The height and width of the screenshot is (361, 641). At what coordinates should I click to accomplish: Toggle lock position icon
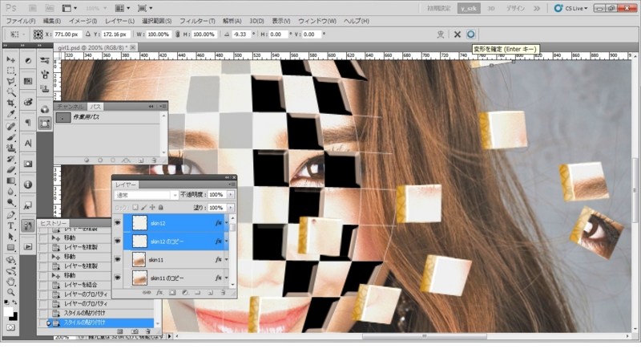(x=152, y=208)
